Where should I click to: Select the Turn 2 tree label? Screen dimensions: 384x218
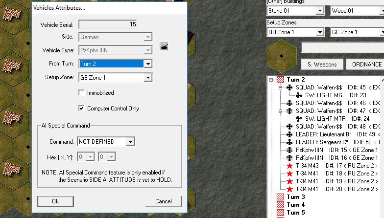pos(296,80)
